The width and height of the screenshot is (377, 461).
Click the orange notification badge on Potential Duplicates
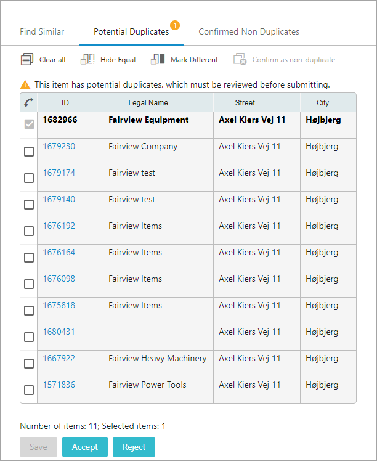tap(175, 25)
